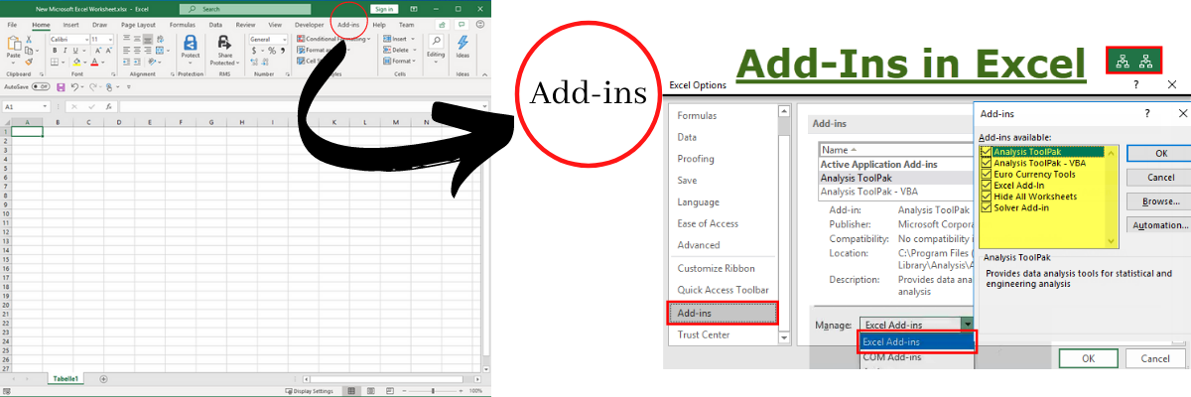Switch to the Formulas ribbon tab
The width and height of the screenshot is (1191, 397).
pos(182,24)
